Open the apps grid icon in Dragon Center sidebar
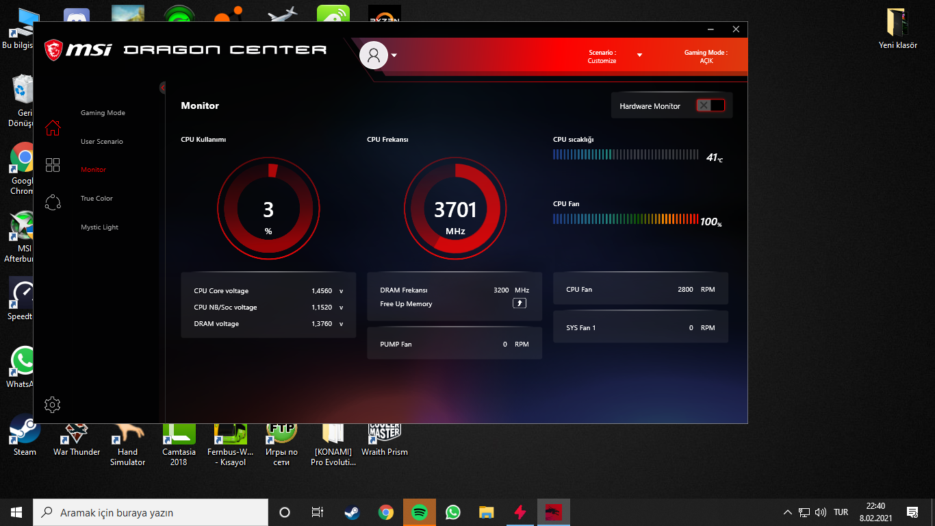This screenshot has width=935, height=526. click(x=53, y=165)
